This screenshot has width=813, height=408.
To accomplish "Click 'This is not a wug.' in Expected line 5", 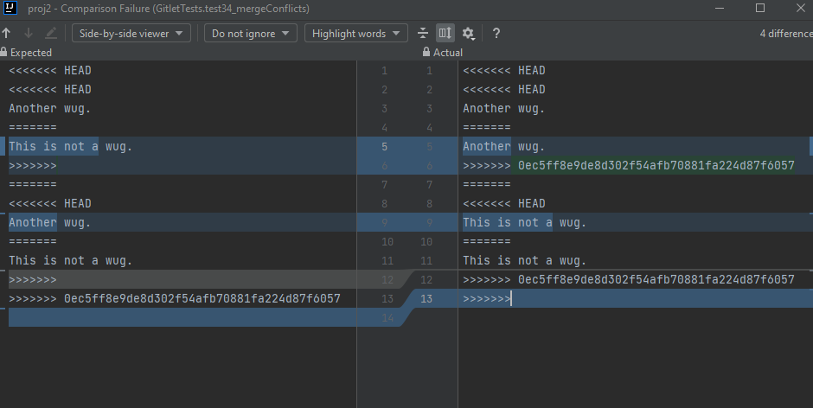I will (71, 146).
